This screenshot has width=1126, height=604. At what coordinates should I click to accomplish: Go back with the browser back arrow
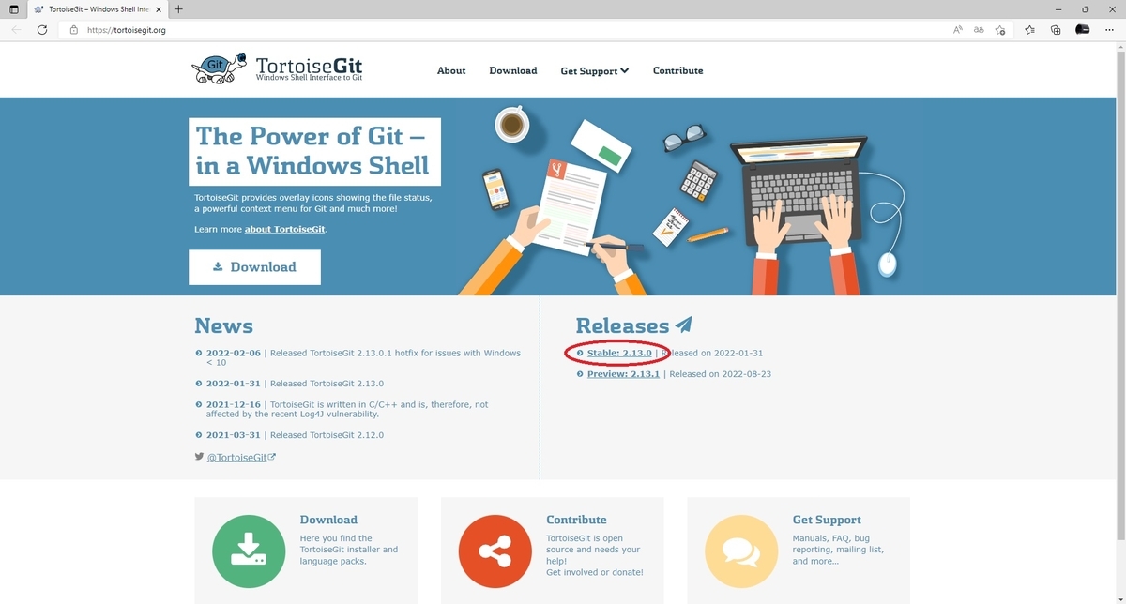(x=15, y=30)
